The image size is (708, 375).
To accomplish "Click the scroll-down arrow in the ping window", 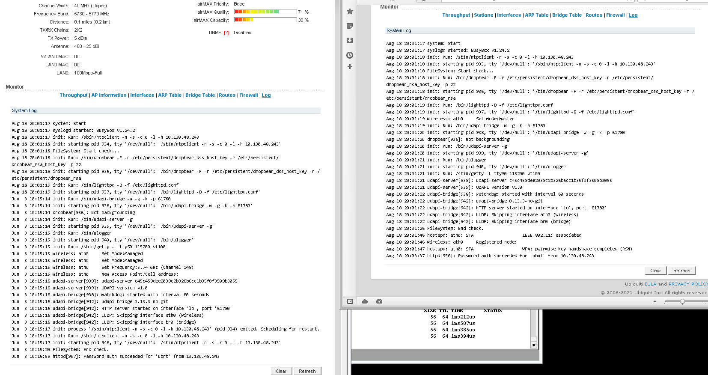I will click(533, 345).
